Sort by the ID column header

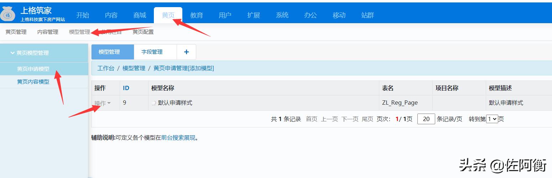(x=126, y=88)
